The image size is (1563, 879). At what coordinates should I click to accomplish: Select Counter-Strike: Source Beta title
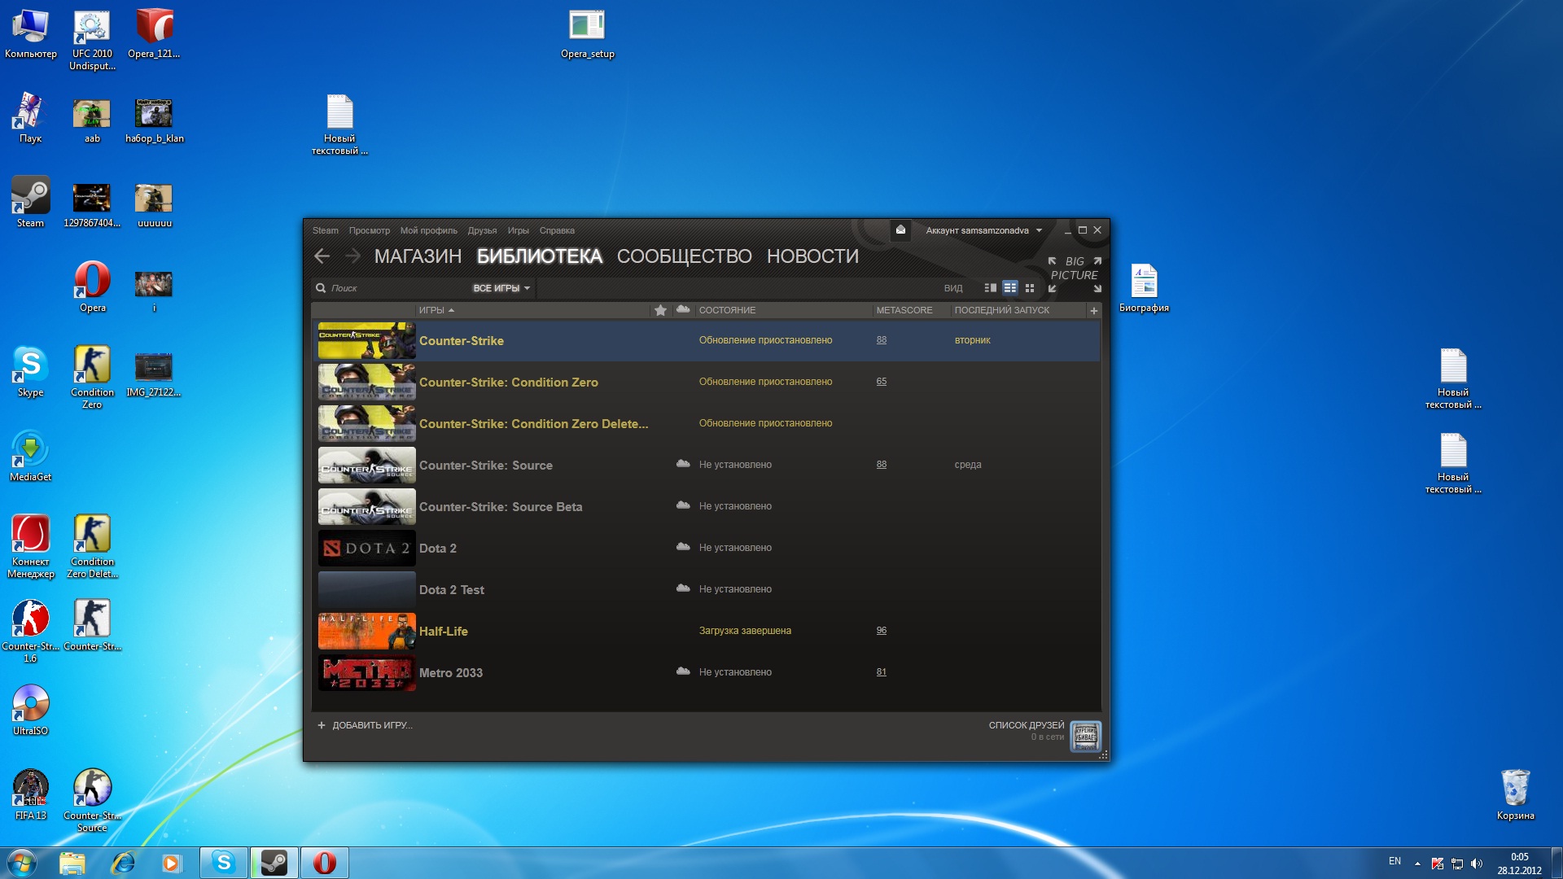click(501, 507)
